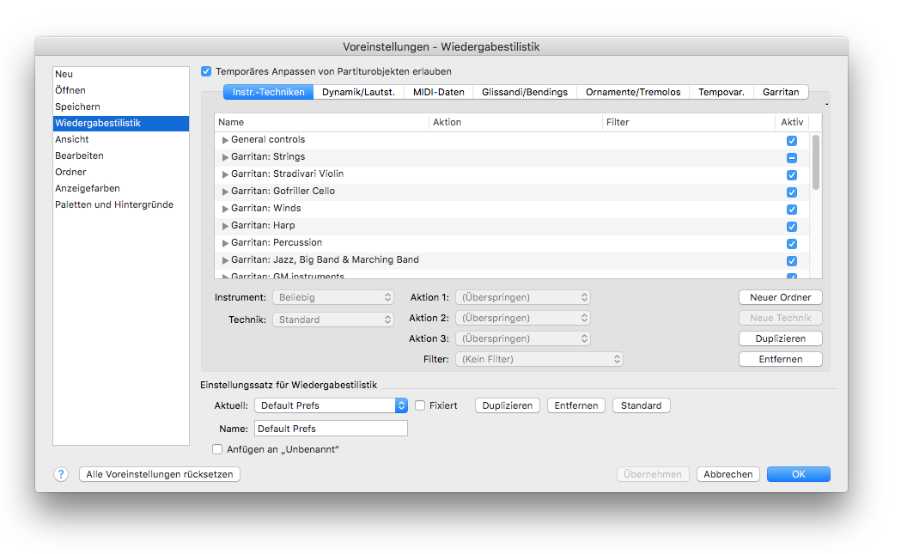Switch to the Garritan tab
901x554 pixels.
click(781, 92)
